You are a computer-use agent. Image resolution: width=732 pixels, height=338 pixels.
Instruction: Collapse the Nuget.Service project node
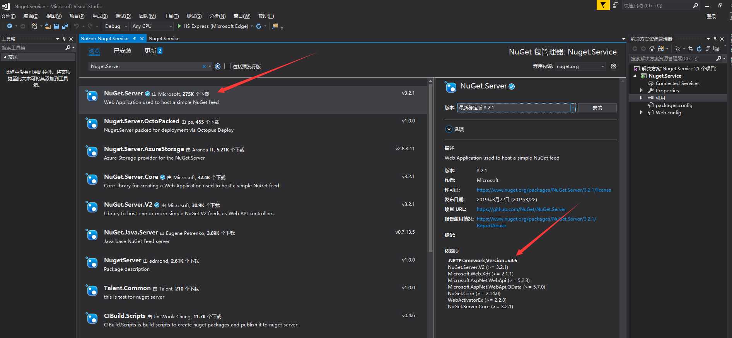point(635,76)
